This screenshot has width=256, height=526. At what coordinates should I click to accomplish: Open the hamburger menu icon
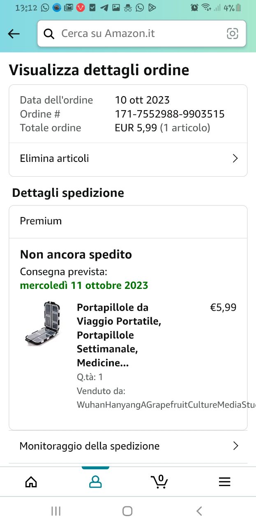(x=224, y=482)
